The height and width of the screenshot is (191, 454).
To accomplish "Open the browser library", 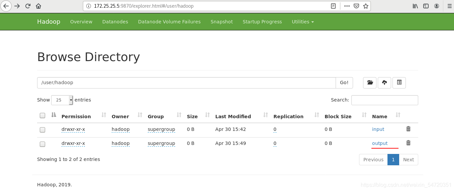I will click(x=415, y=6).
